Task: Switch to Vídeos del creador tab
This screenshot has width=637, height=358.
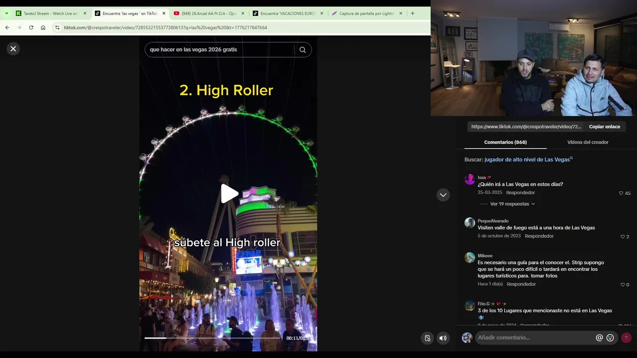Action: (588, 142)
